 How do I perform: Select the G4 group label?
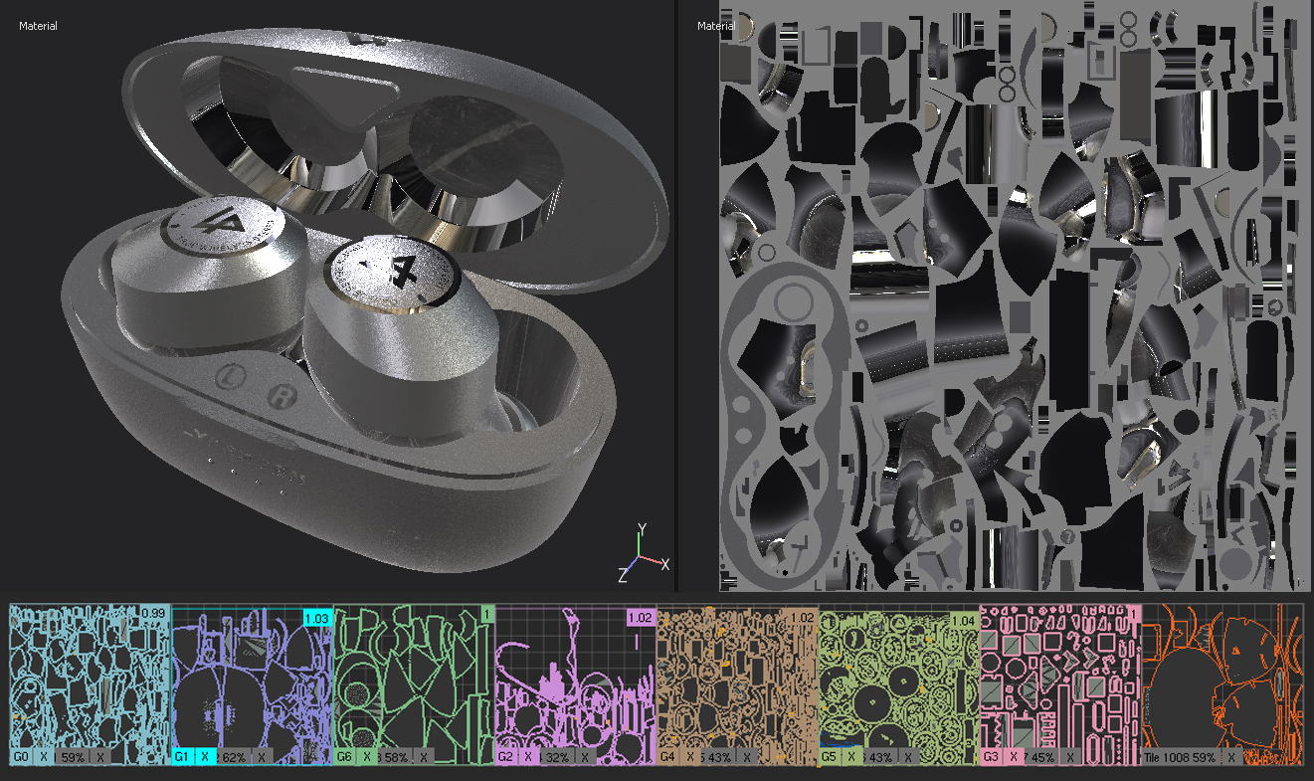(x=668, y=757)
